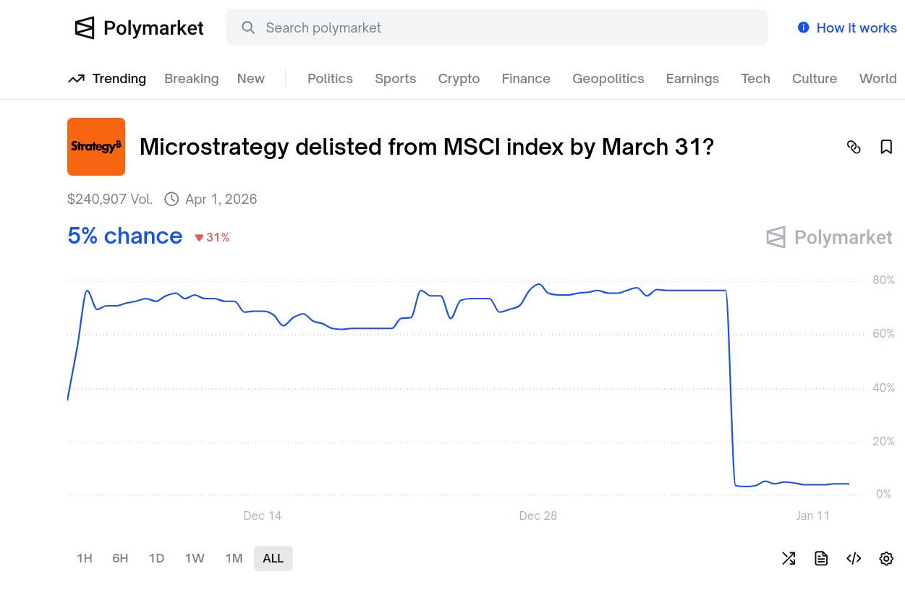Open the document icon below chart
Screen dimensions: 905x595
click(x=821, y=558)
